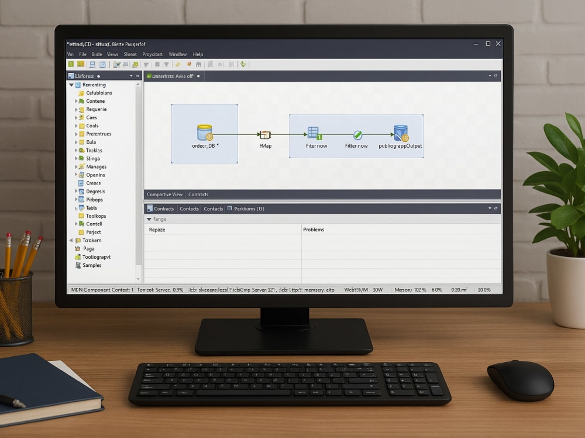The width and height of the screenshot is (585, 438).
Task: Click the pencil with checkmark toolbar icon
Action: [117, 64]
